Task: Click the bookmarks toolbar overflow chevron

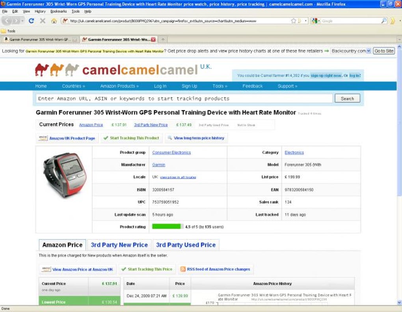Action: [x=393, y=21]
